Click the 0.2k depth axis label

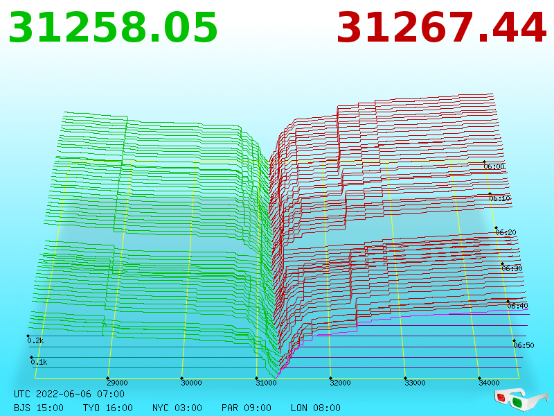click(35, 340)
